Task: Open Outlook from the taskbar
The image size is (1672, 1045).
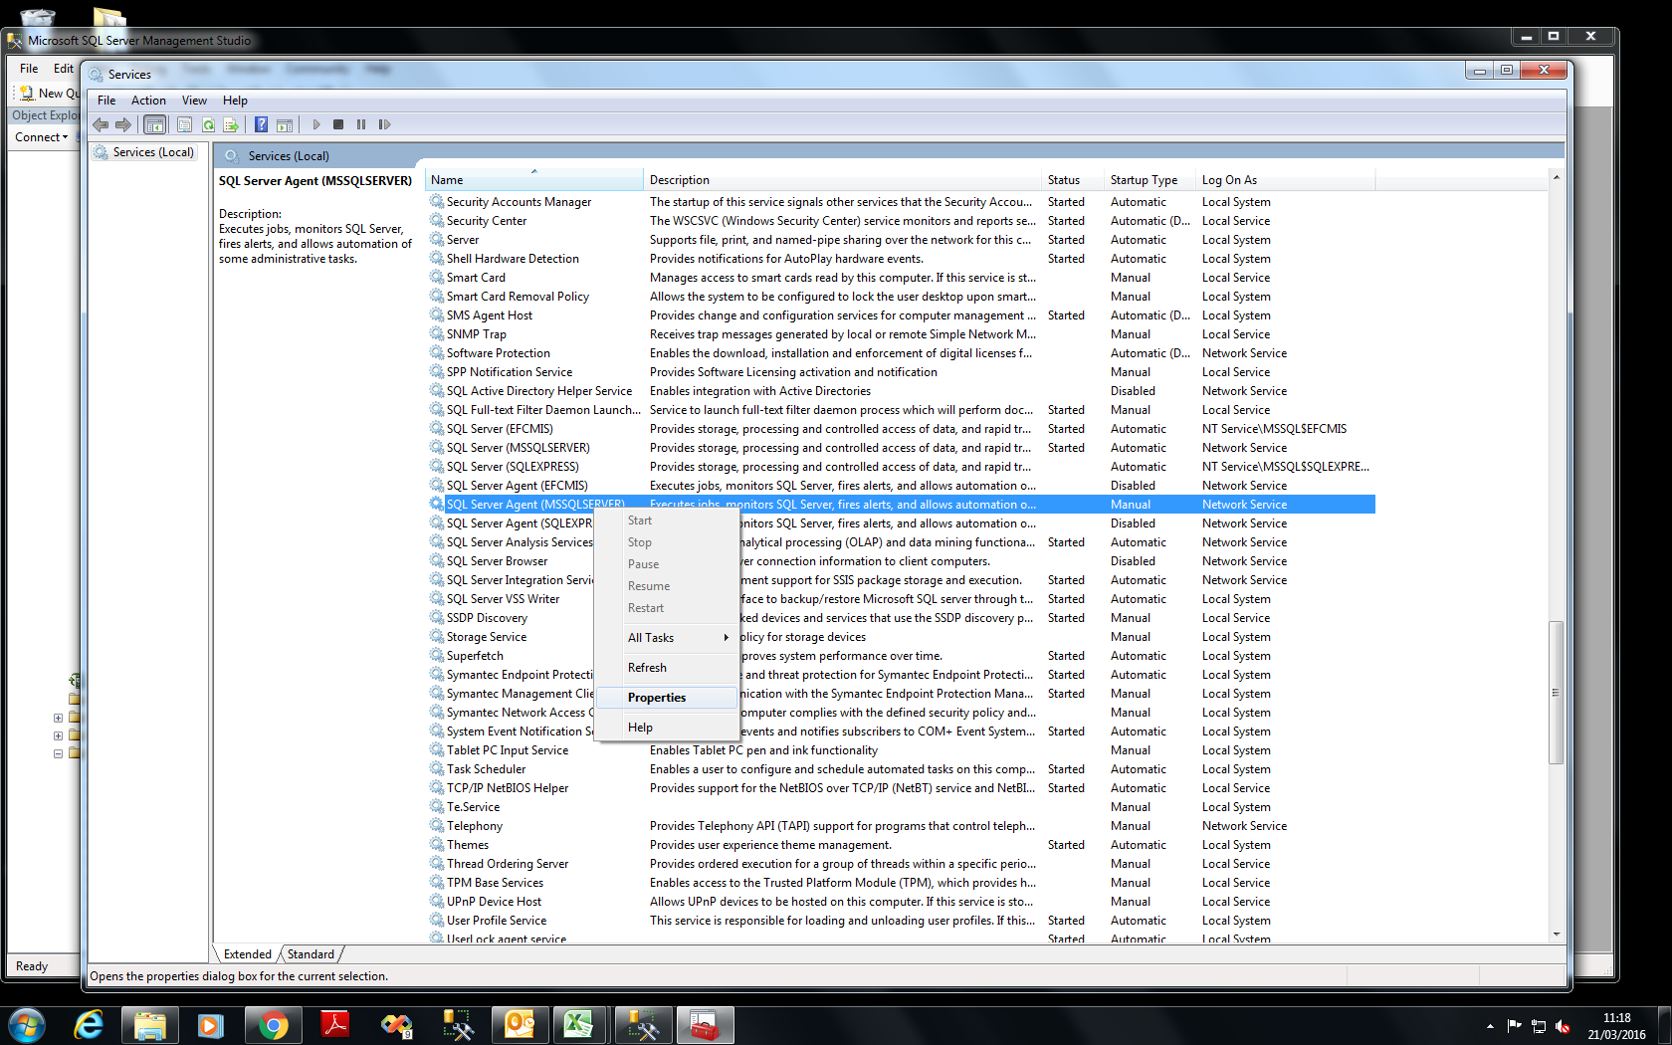Action: pos(520,1025)
